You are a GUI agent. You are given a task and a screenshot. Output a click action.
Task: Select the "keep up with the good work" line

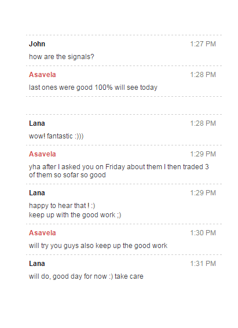tap(75, 215)
